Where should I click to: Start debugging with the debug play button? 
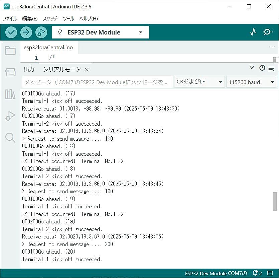pos(41,32)
